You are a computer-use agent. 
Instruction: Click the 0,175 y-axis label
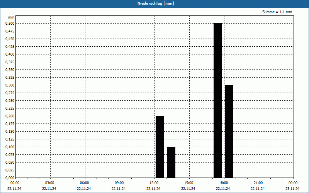click(x=10, y=124)
